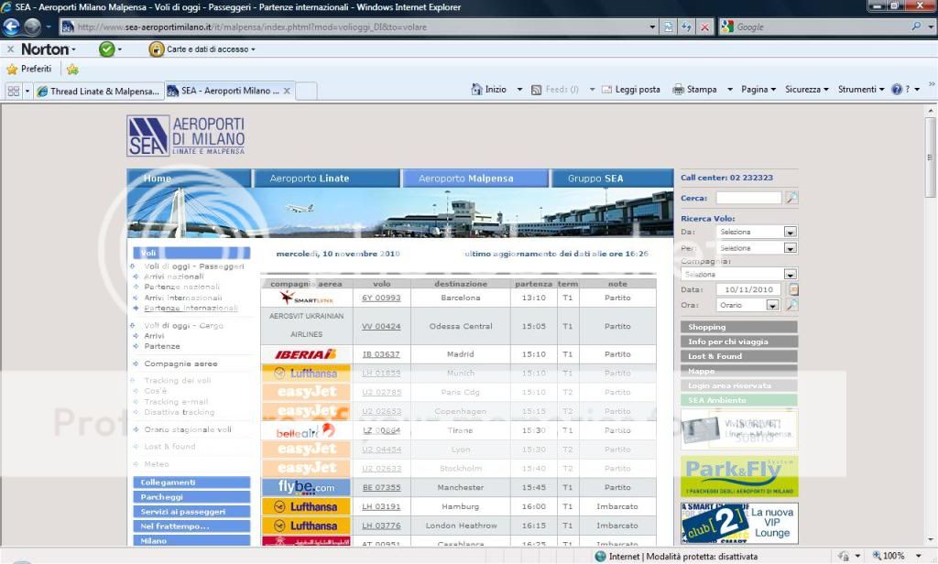Expand the Compagnia airline dropdown
The width and height of the screenshot is (938, 564).
pyautogui.click(x=790, y=275)
